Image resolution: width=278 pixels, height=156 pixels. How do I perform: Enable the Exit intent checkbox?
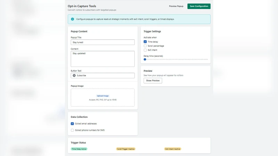coord(145,50)
